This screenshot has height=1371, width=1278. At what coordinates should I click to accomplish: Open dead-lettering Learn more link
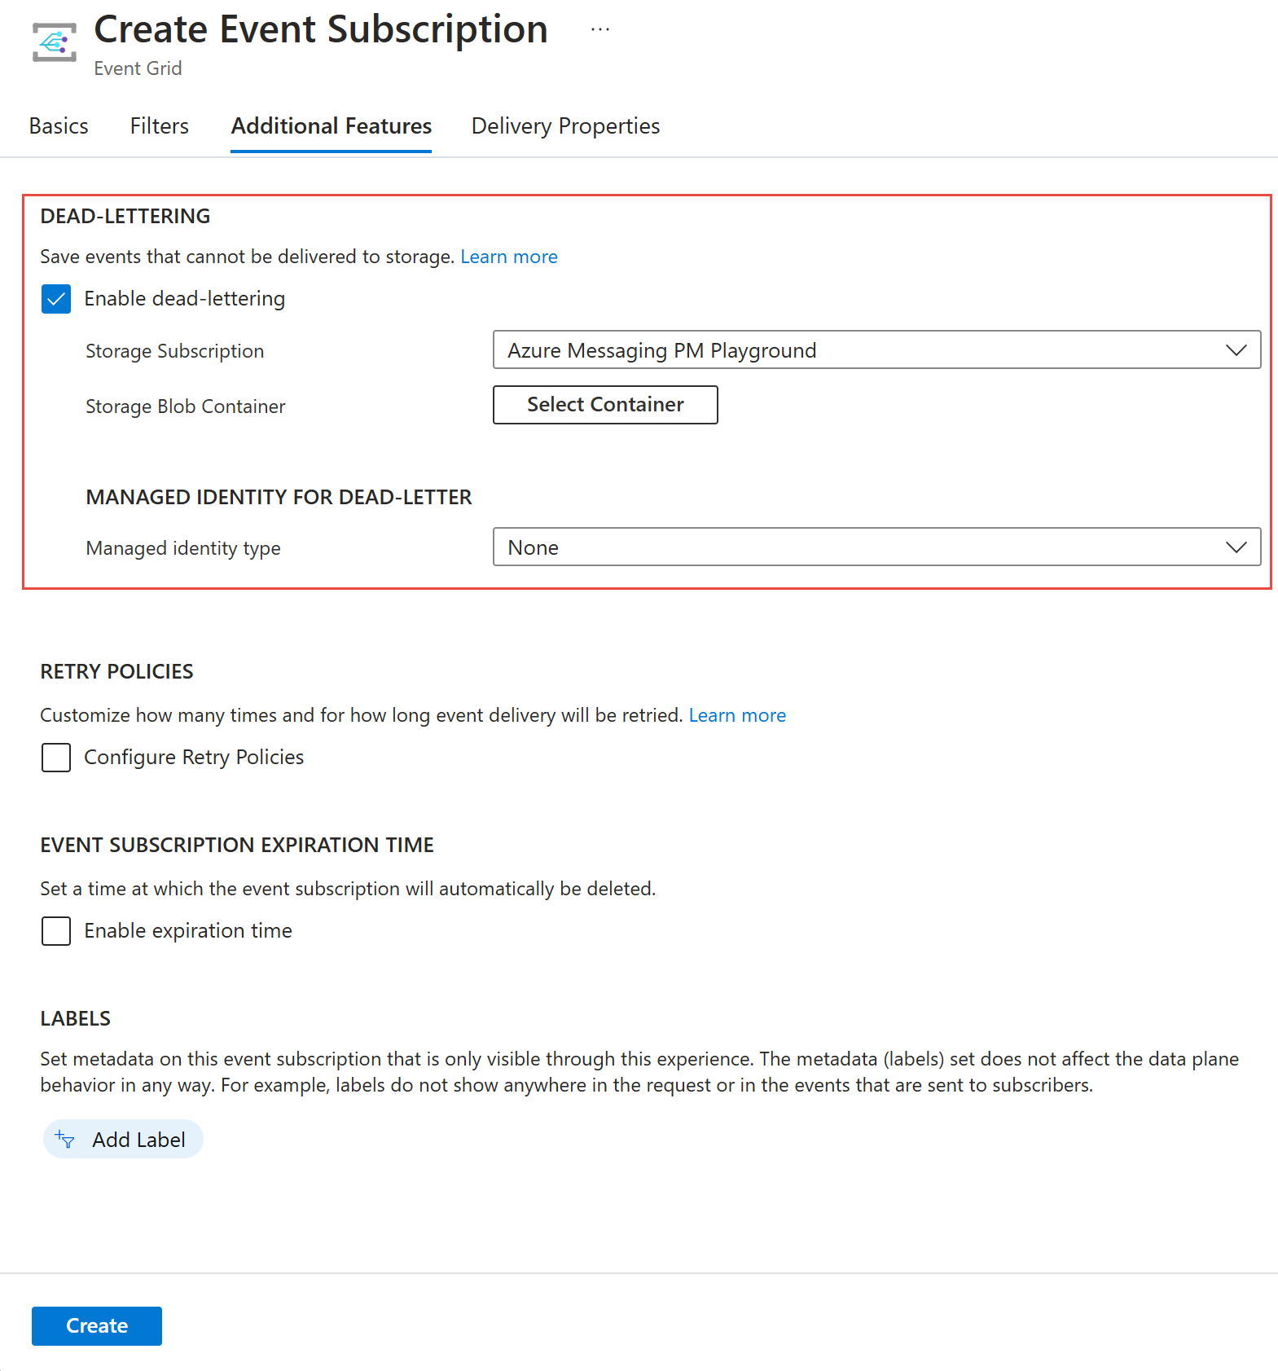509,257
